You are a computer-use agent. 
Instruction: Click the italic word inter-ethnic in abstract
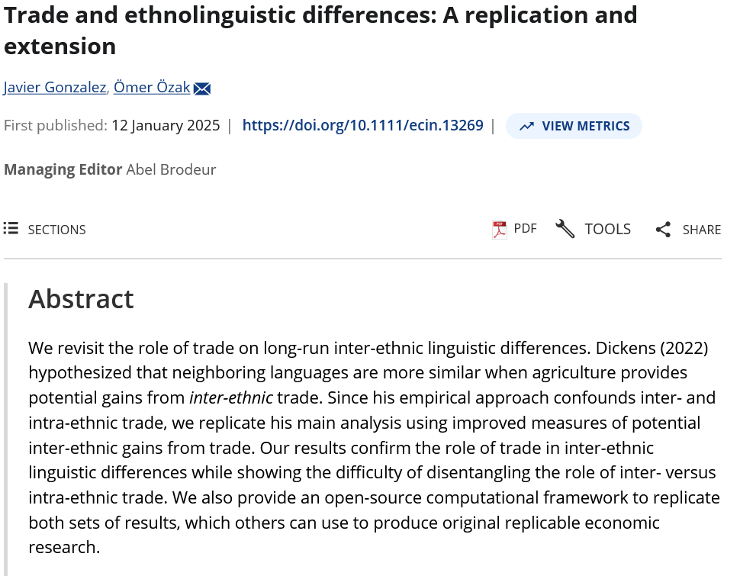click(x=230, y=397)
